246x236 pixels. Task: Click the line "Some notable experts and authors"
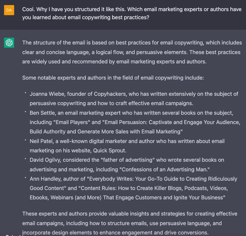click(x=113, y=78)
